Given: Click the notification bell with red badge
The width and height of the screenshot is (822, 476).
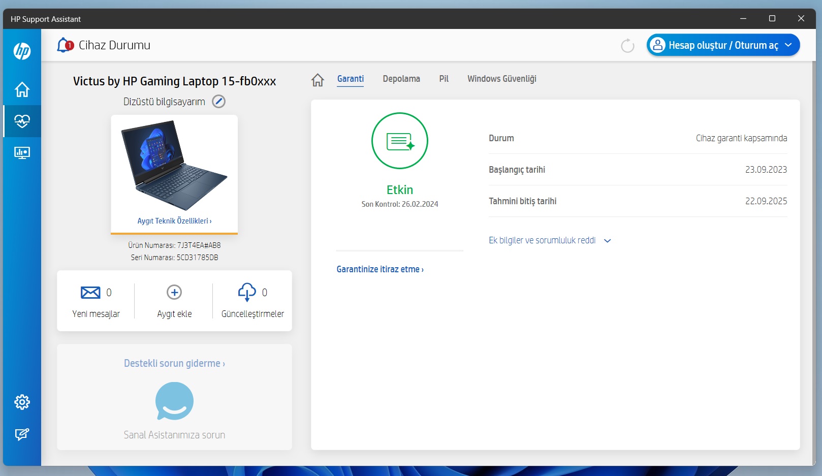Looking at the screenshot, I should pyautogui.click(x=65, y=45).
